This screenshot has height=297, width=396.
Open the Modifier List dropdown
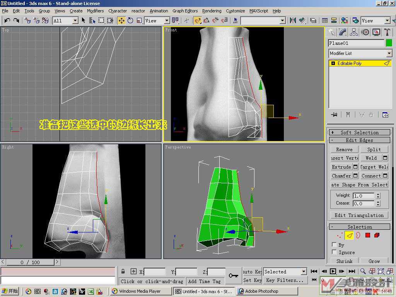[x=389, y=53]
